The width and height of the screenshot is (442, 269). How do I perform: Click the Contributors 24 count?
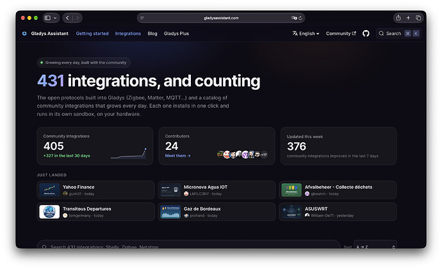pos(172,146)
